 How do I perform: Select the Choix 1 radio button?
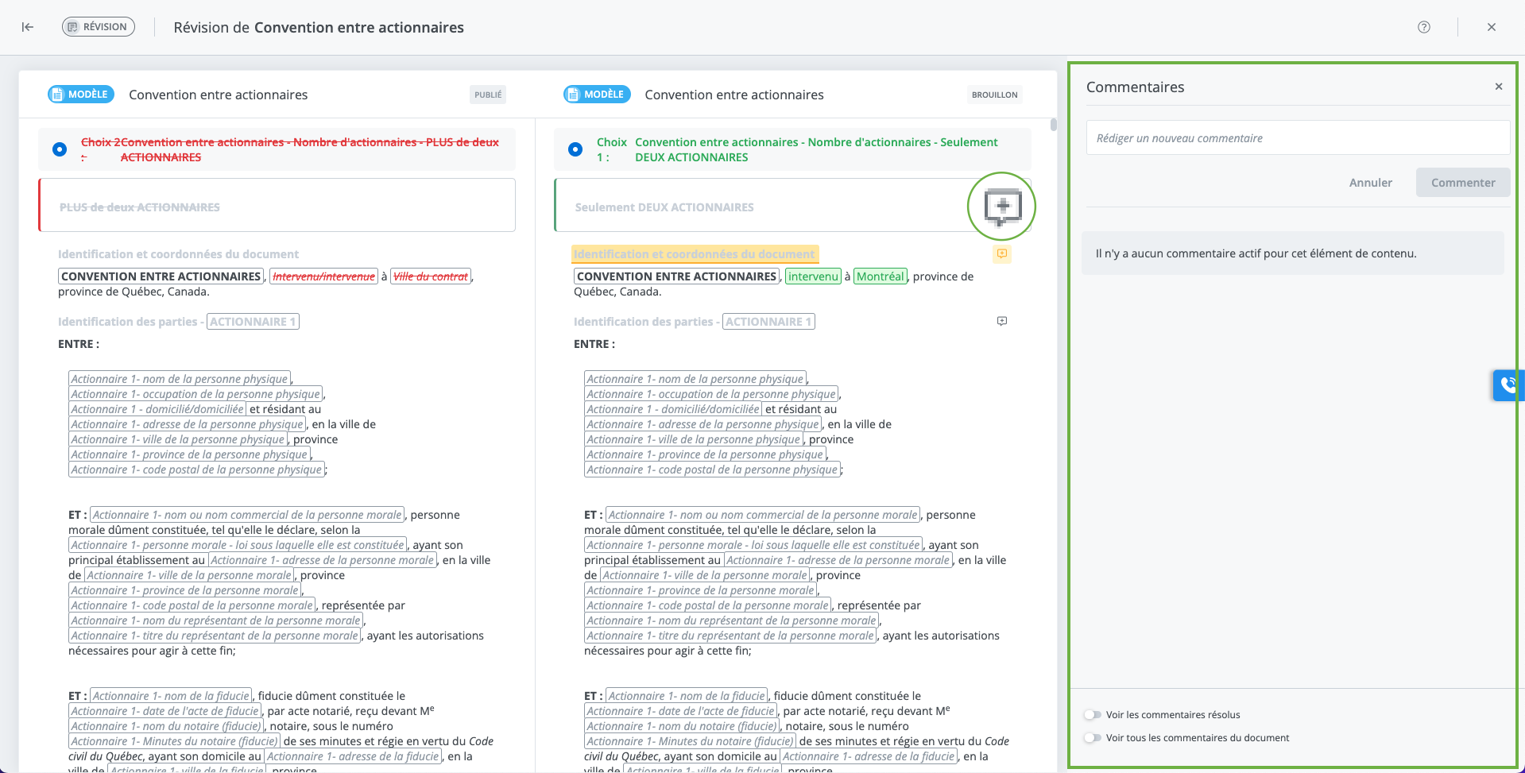point(575,149)
